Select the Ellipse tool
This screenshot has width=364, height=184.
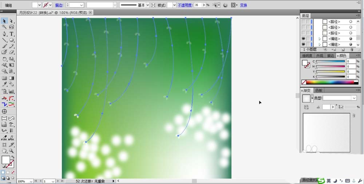[12, 40]
